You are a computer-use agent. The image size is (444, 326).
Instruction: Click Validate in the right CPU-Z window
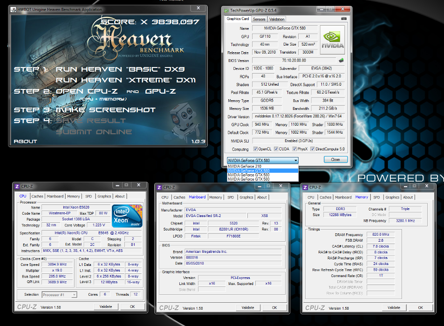394,308
